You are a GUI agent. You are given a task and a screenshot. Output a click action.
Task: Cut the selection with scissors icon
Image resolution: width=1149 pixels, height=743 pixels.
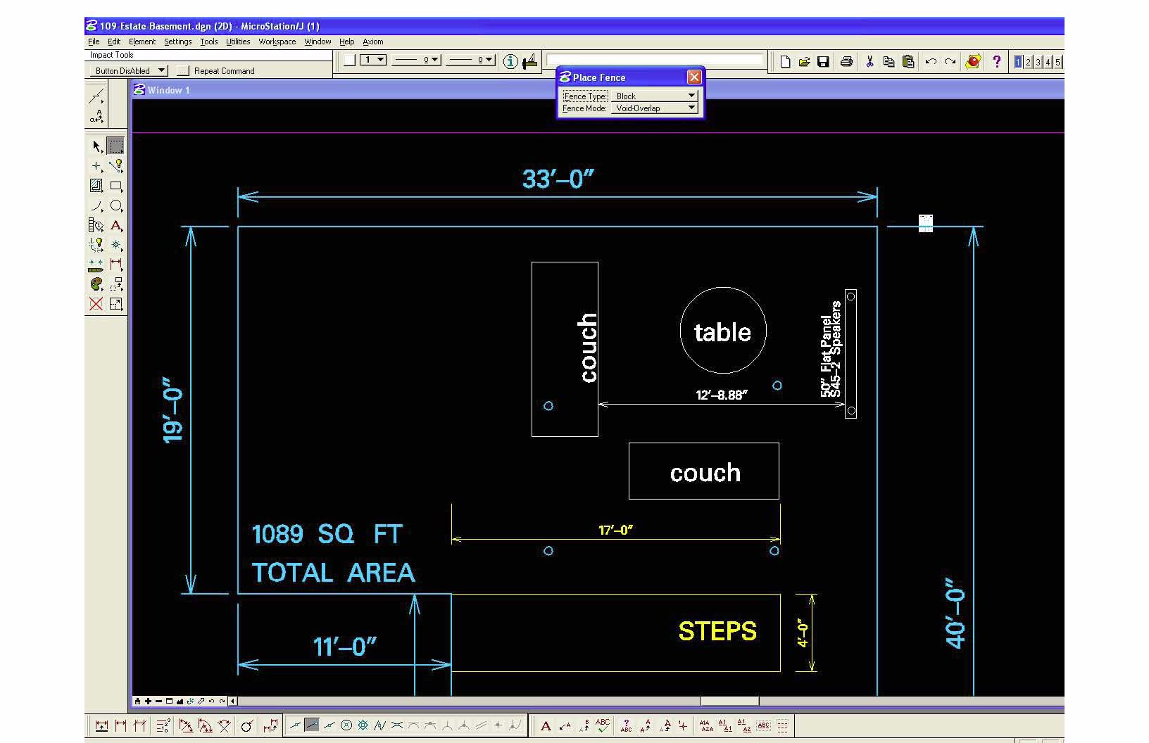pos(869,62)
